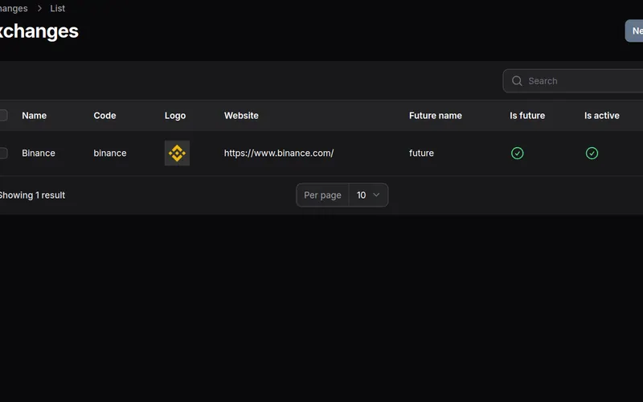Click the Showing 1 result text

[x=32, y=195]
